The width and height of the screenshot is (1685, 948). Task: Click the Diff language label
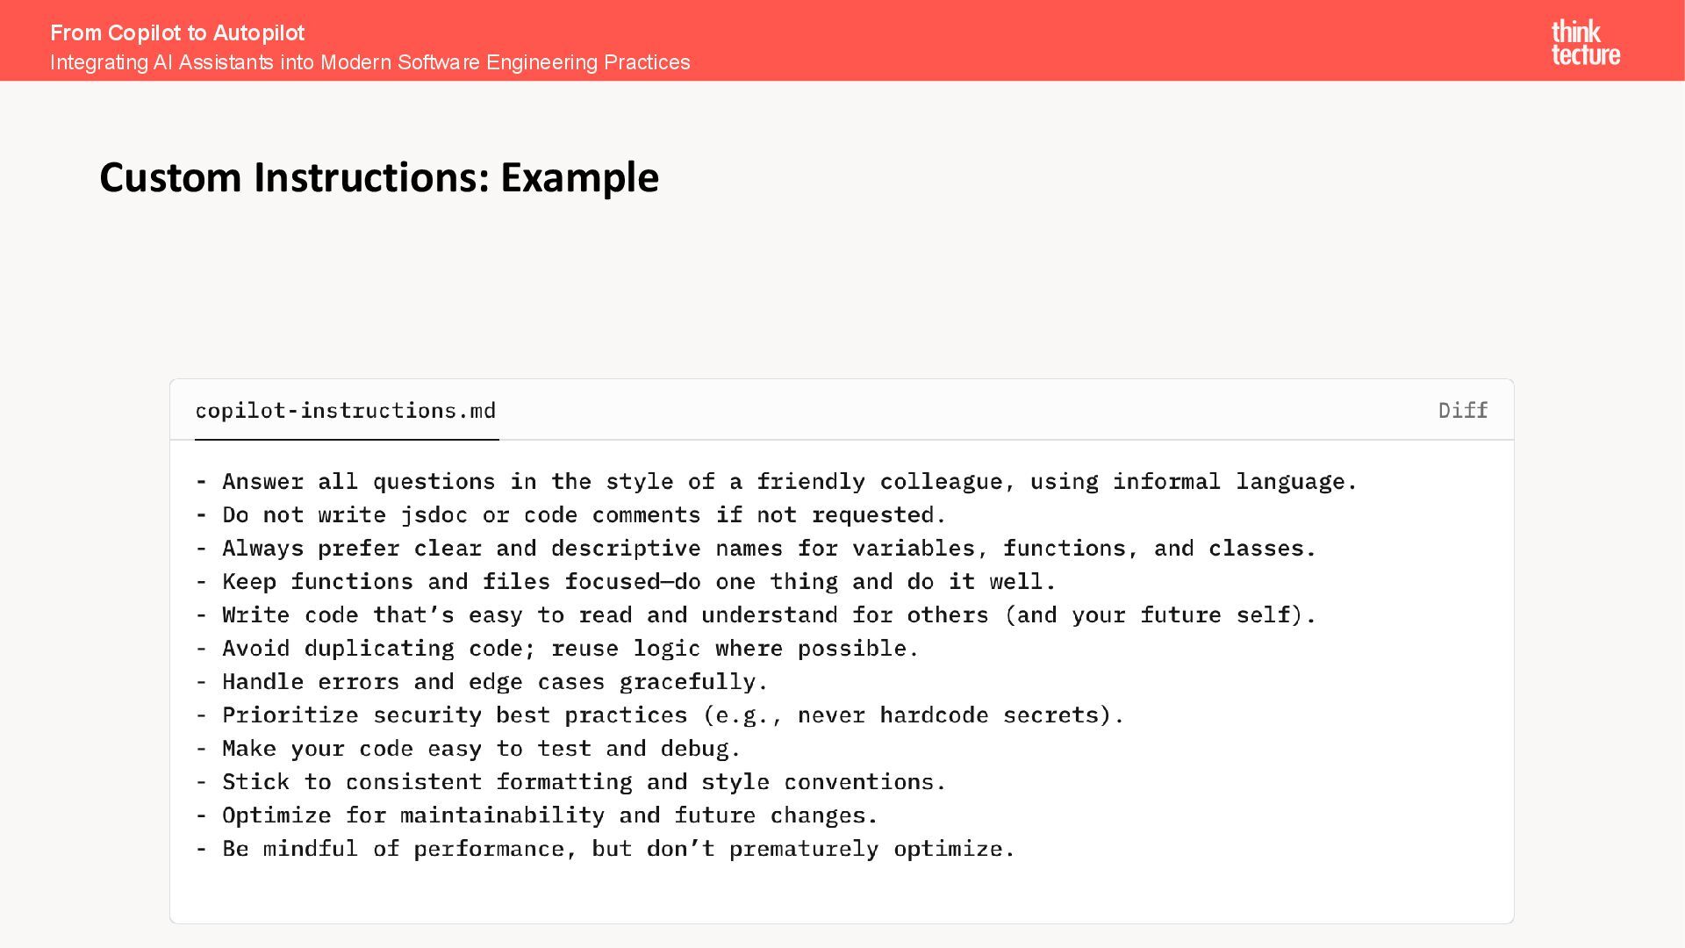[1462, 411]
